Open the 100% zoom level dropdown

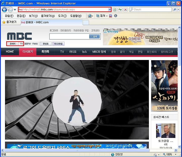(175, 154)
